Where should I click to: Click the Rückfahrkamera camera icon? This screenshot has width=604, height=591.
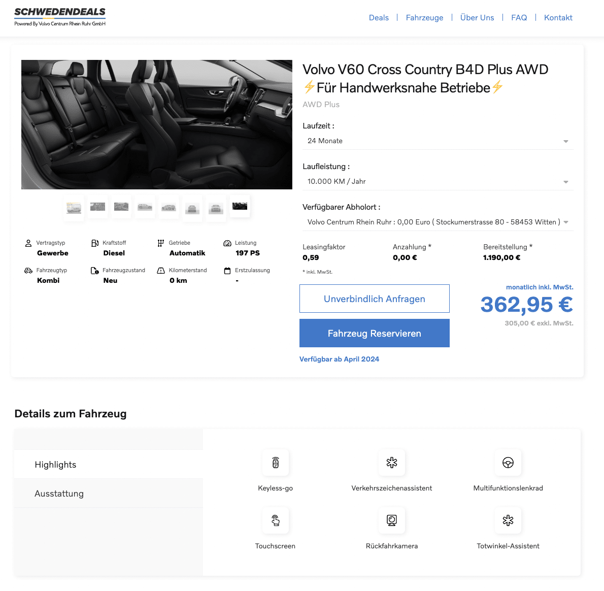coord(392,520)
